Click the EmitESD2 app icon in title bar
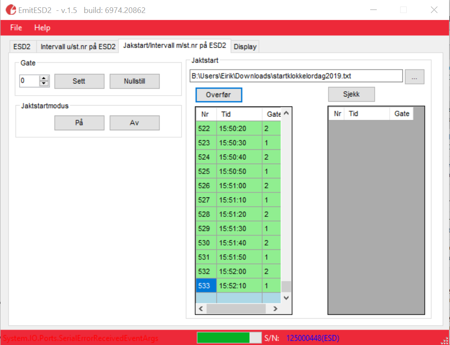450x345 pixels. tap(11, 10)
